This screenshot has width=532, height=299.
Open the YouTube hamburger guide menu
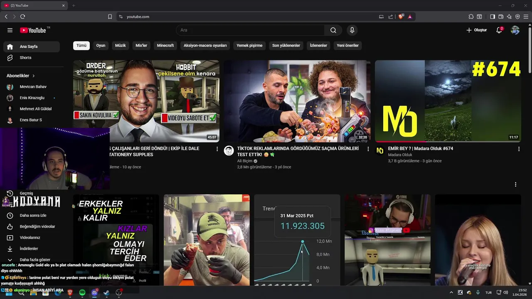pyautogui.click(x=10, y=30)
